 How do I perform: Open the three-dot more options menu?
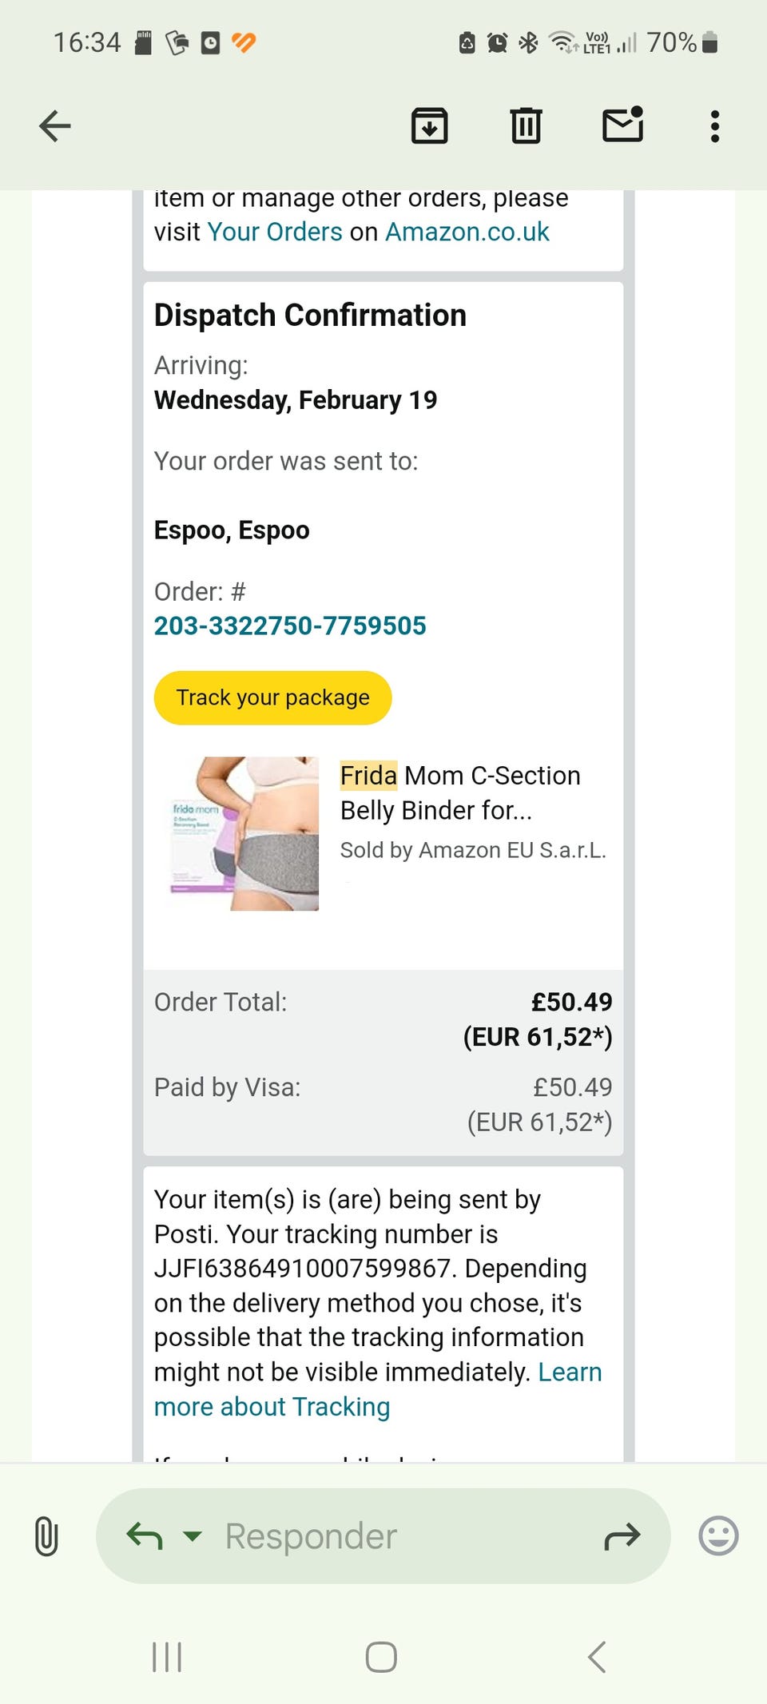click(715, 126)
